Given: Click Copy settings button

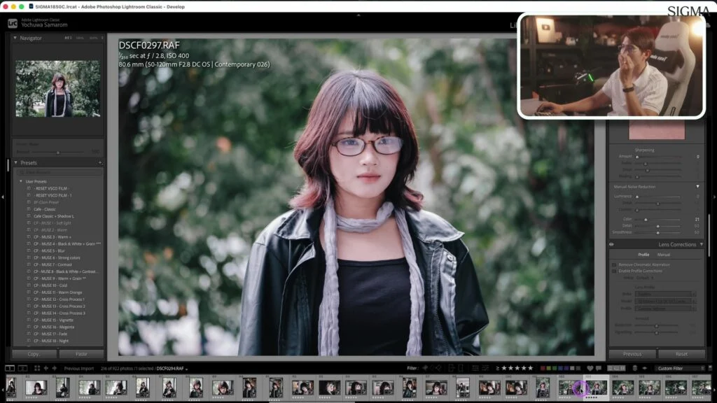Looking at the screenshot, I should click(x=34, y=354).
